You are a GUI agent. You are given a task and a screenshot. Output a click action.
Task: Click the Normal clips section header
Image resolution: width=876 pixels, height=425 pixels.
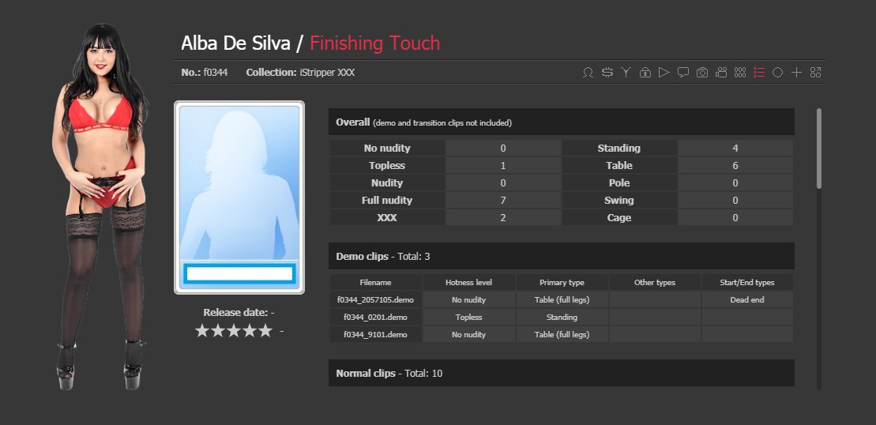pos(561,373)
